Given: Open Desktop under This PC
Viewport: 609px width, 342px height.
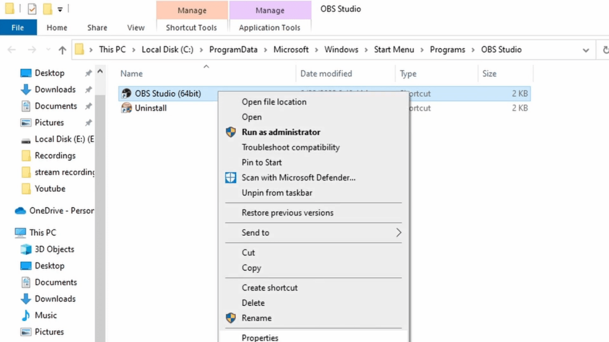Looking at the screenshot, I should click(49, 266).
